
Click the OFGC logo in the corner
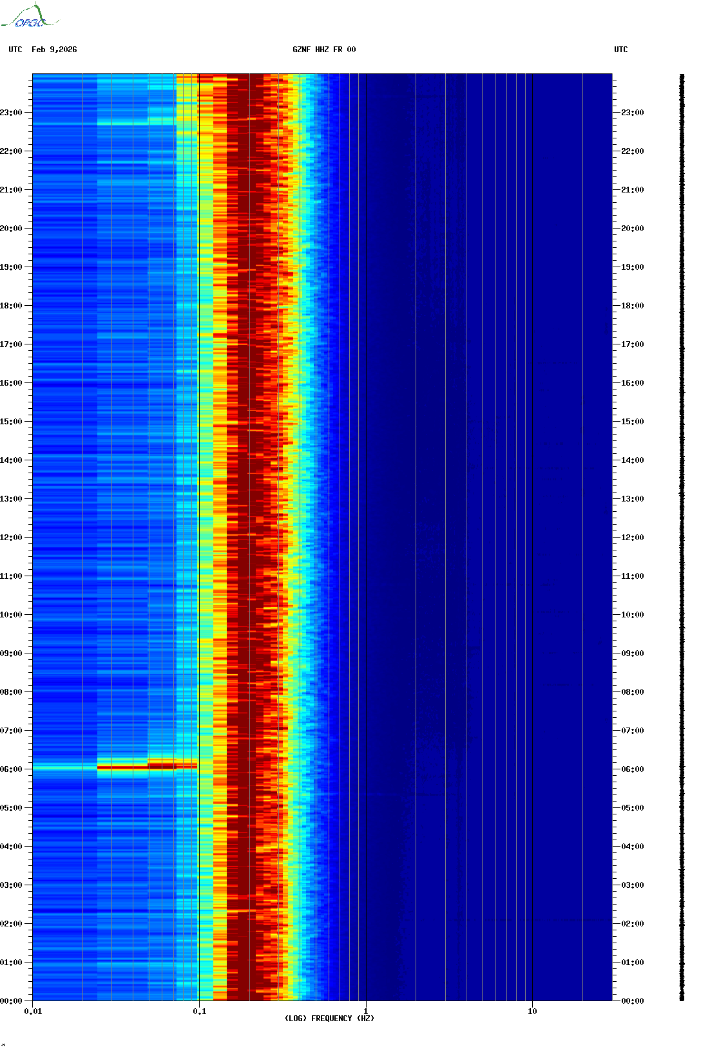tap(29, 17)
